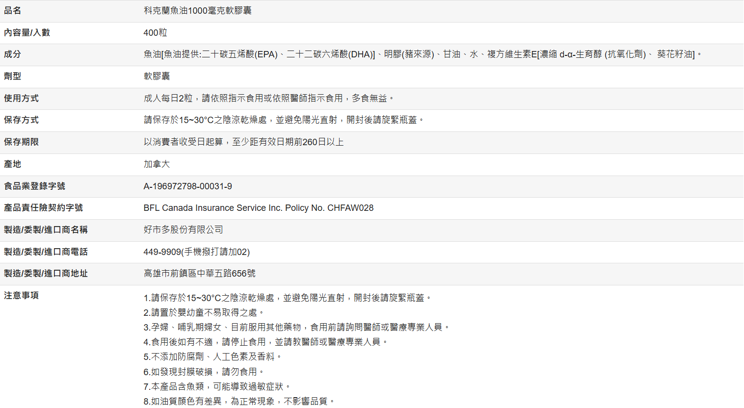Screen dimensions: 744x408
Task: Click the usage text 成人每日2粒
Action: point(268,99)
